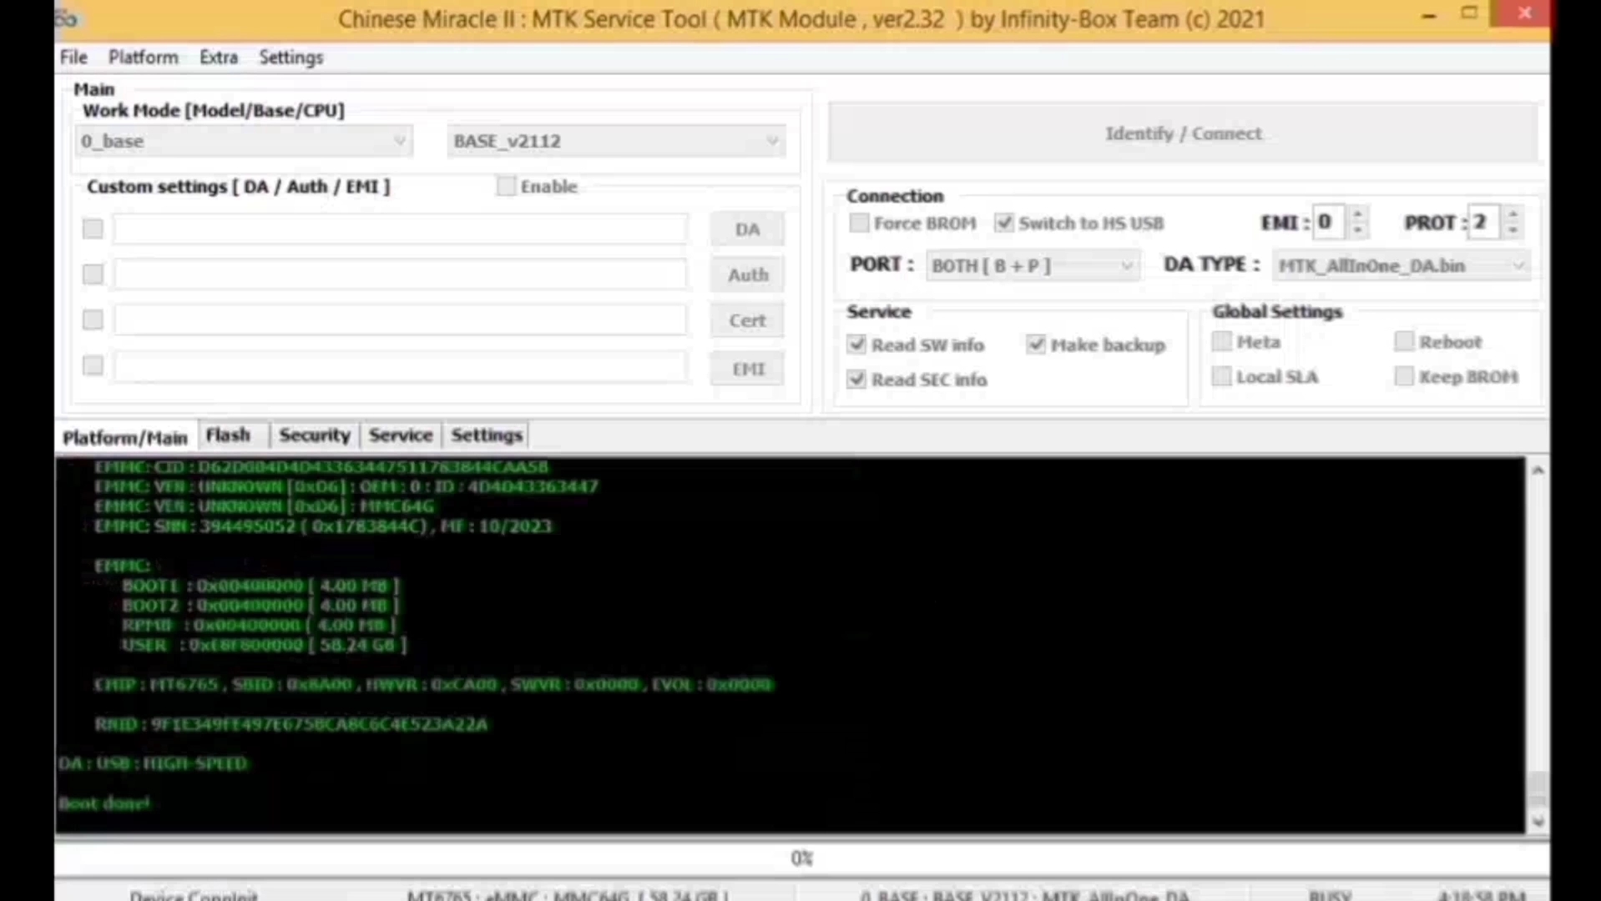Click the BOOT1 4.00 MB log line
This screenshot has height=901, width=1601.
[260, 586]
